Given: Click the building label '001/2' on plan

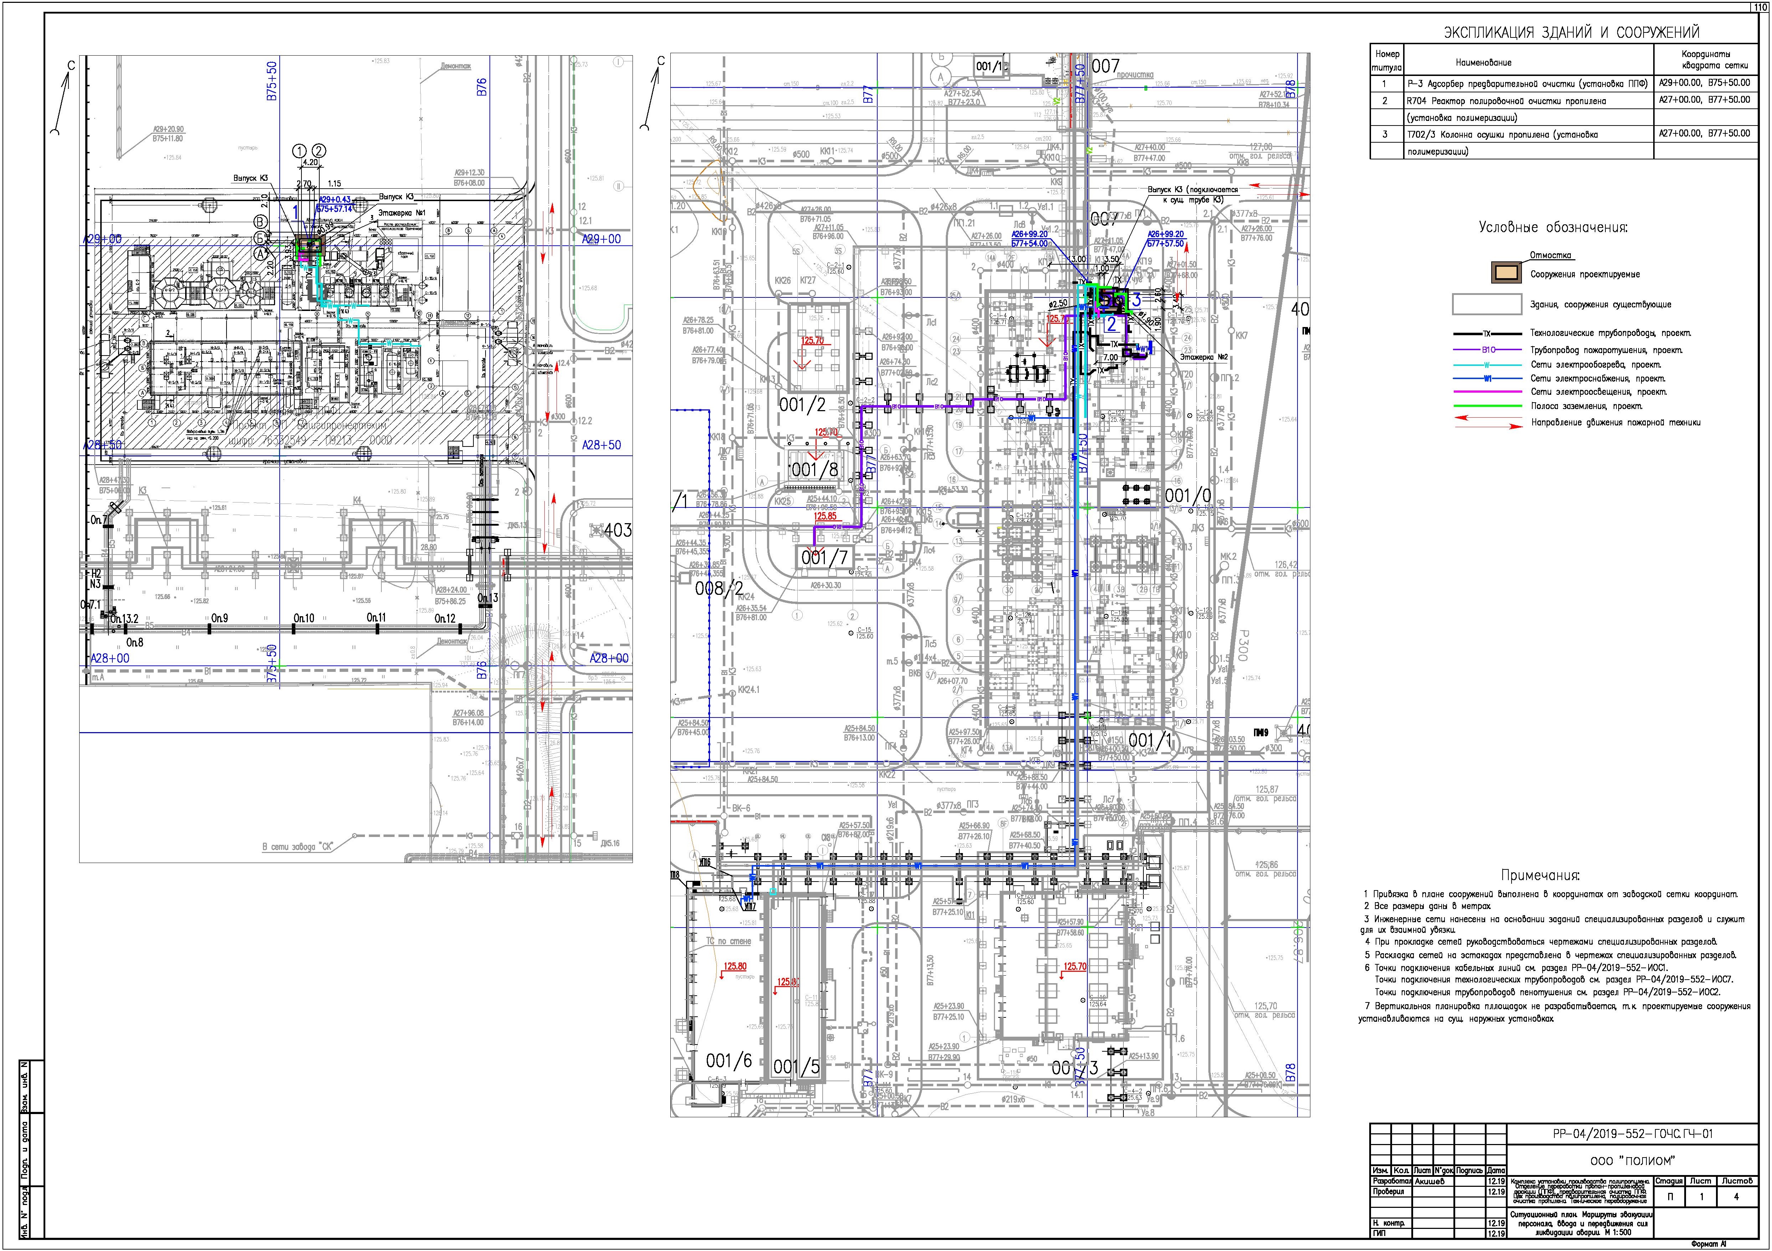Looking at the screenshot, I should (802, 404).
